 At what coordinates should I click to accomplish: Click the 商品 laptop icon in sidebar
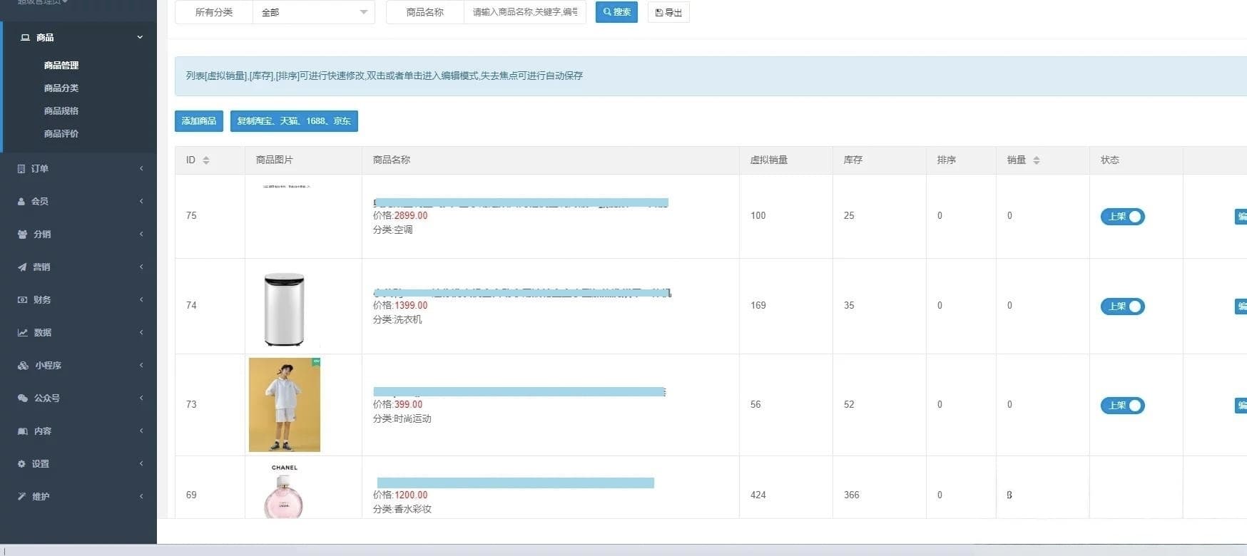tap(26, 37)
